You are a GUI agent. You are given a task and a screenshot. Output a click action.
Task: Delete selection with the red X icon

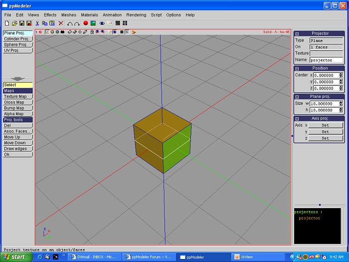(61, 23)
